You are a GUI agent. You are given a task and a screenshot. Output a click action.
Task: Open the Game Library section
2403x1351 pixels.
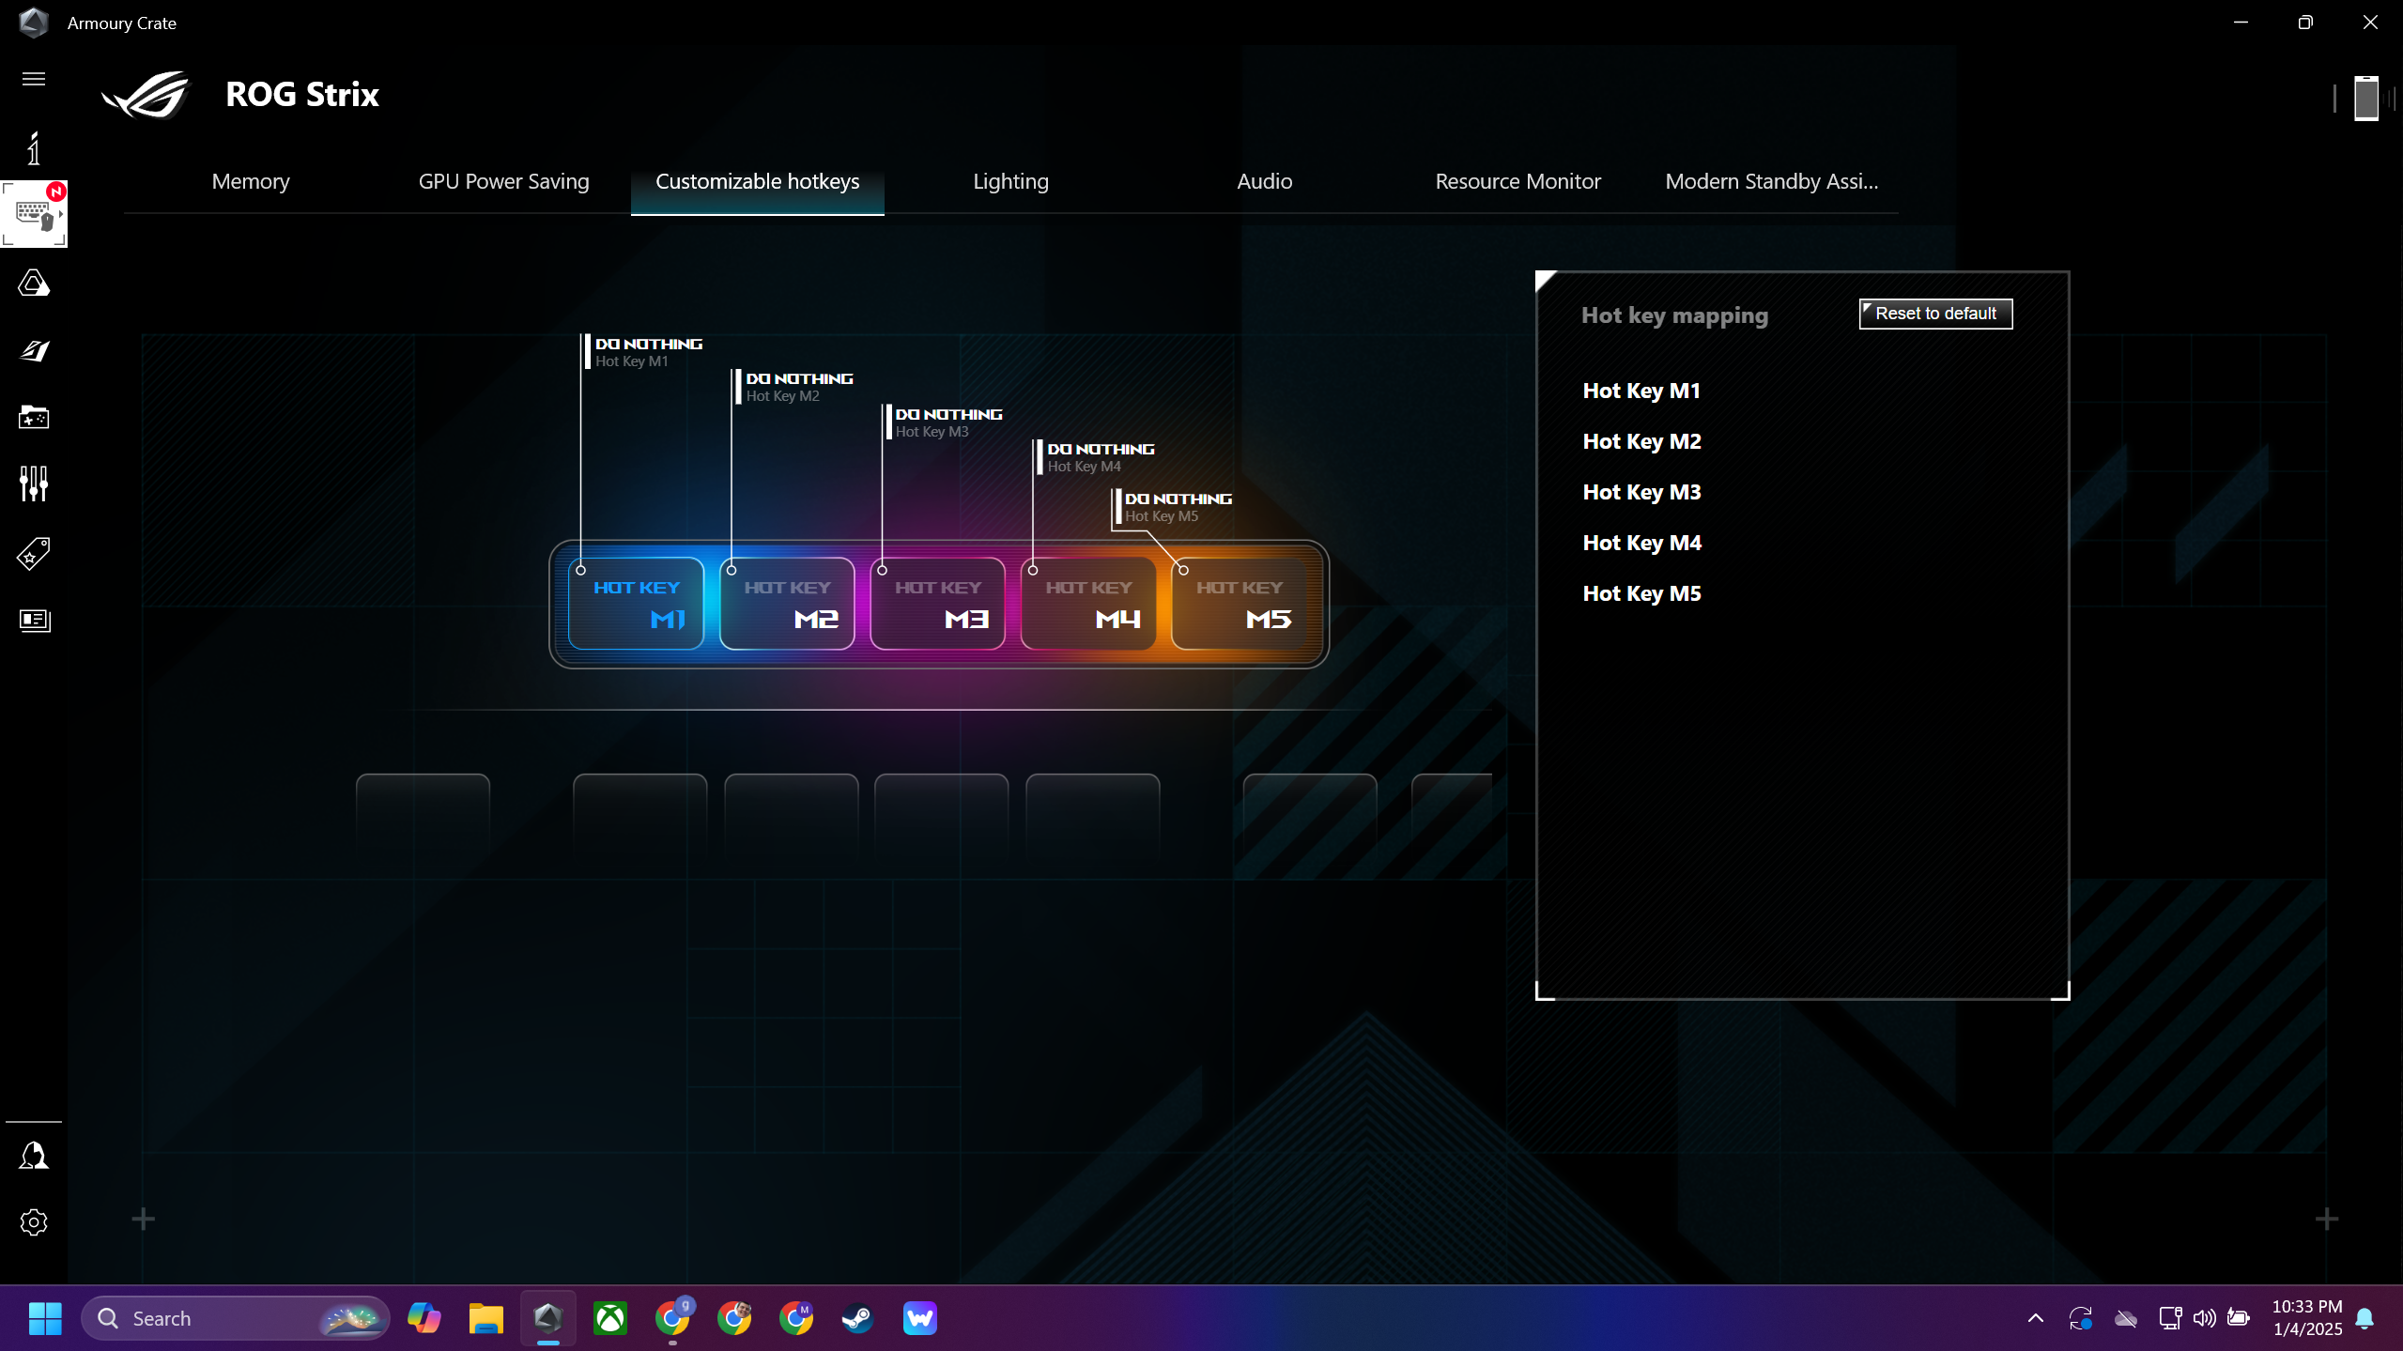click(x=33, y=418)
